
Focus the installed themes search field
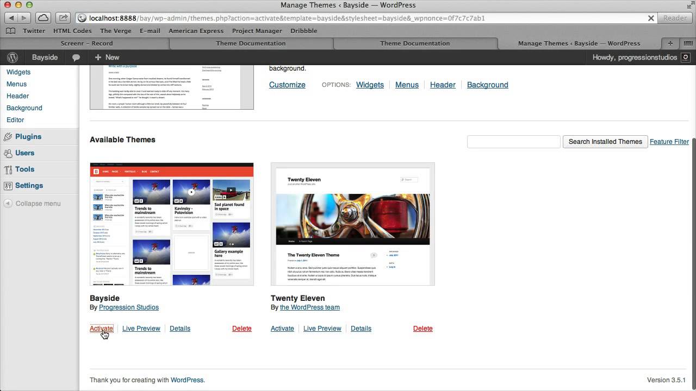coord(513,142)
